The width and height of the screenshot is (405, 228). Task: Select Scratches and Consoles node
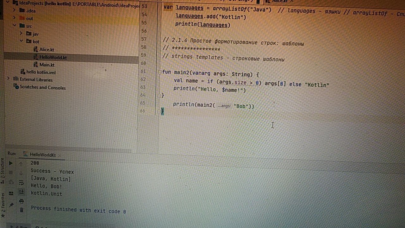43,87
